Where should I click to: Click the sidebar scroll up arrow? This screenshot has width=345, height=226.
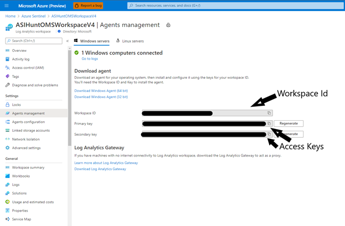tap(70, 49)
